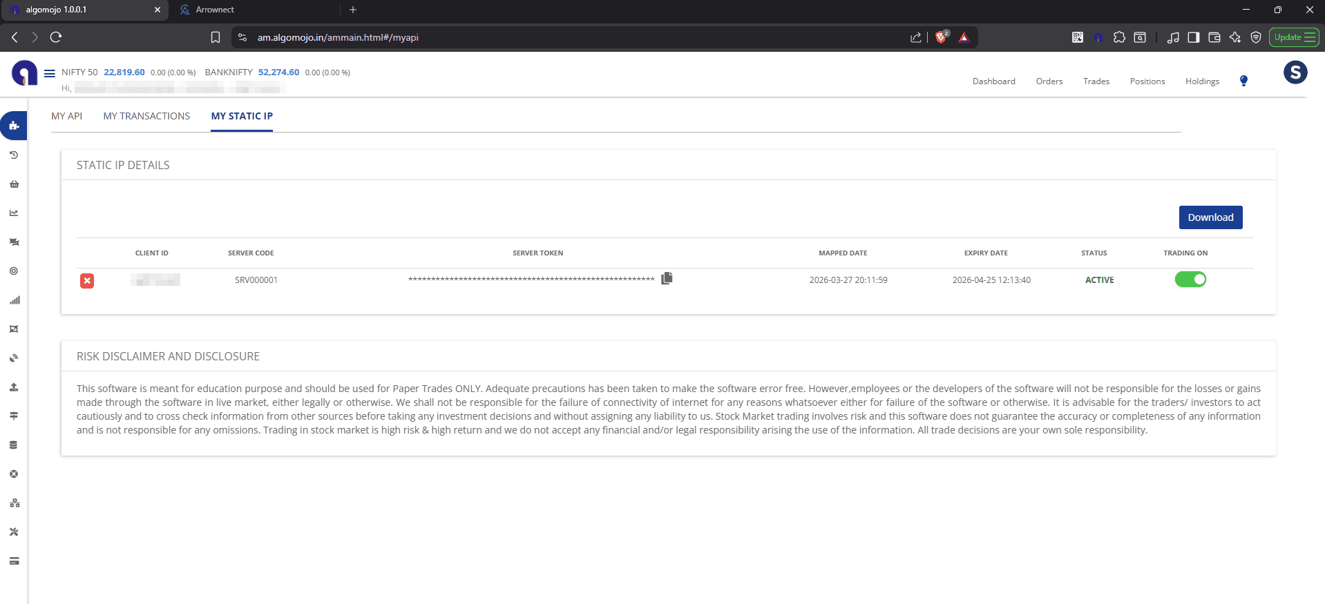The height and width of the screenshot is (604, 1325).
Task: Click the copy server token icon
Action: point(666,278)
